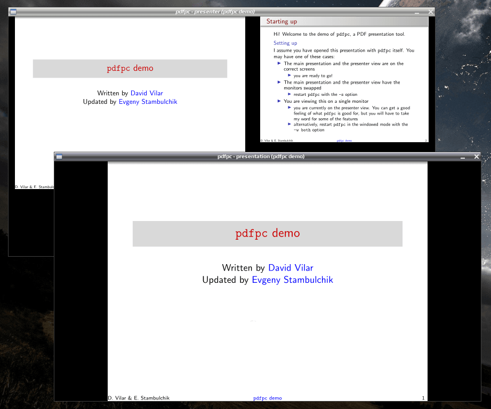The height and width of the screenshot is (409, 491).
Task: Close the pdfpc presenter window
Action: [x=431, y=12]
